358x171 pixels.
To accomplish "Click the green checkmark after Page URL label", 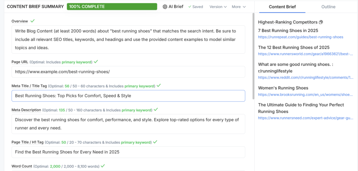I will click(x=96, y=61).
